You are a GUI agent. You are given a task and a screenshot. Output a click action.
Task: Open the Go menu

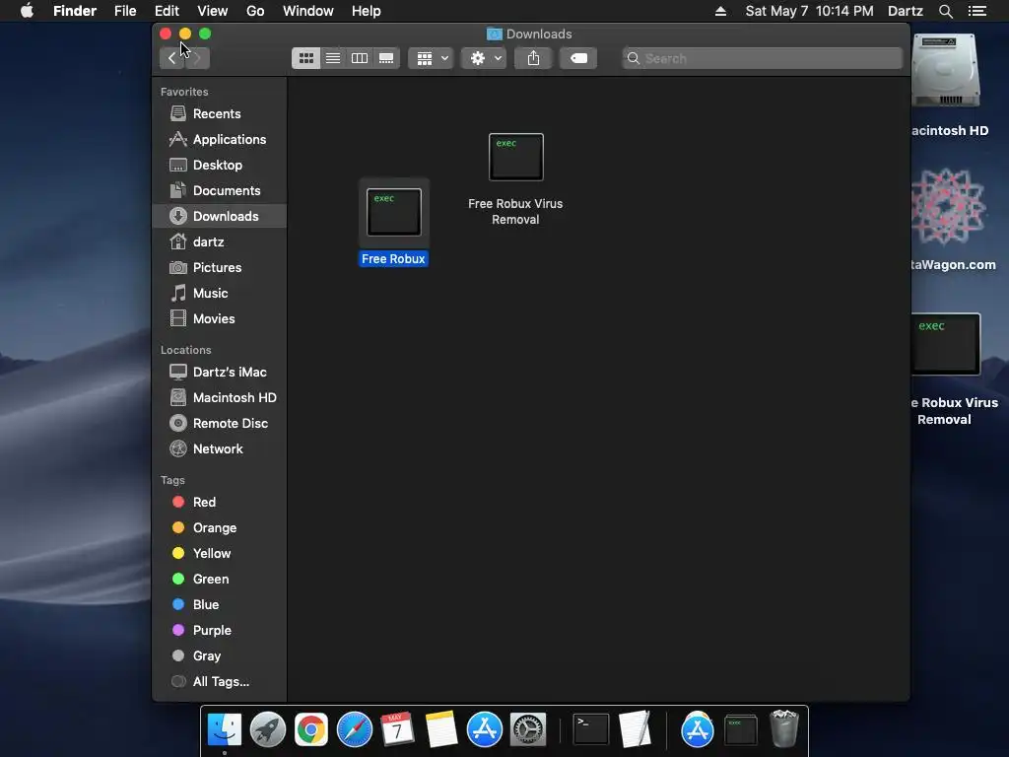[x=255, y=11]
